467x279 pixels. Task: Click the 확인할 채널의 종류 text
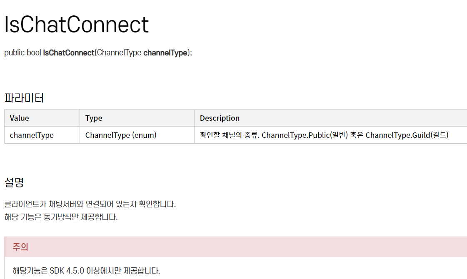tap(229, 135)
